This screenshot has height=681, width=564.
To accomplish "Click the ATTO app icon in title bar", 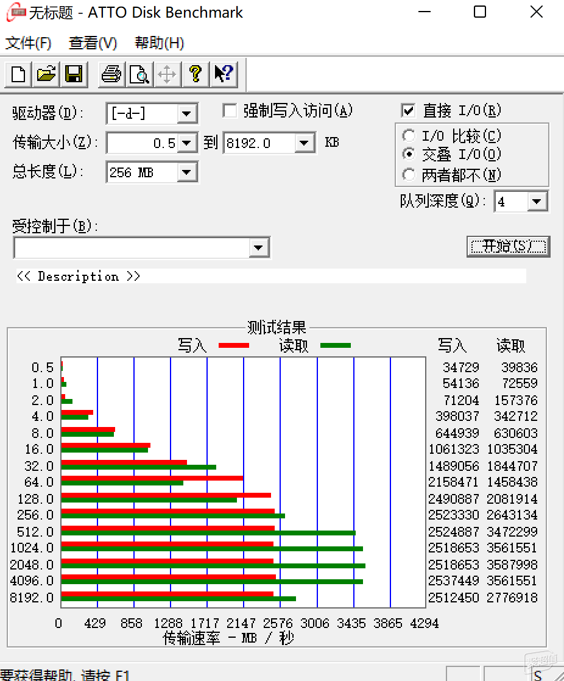I will [16, 12].
